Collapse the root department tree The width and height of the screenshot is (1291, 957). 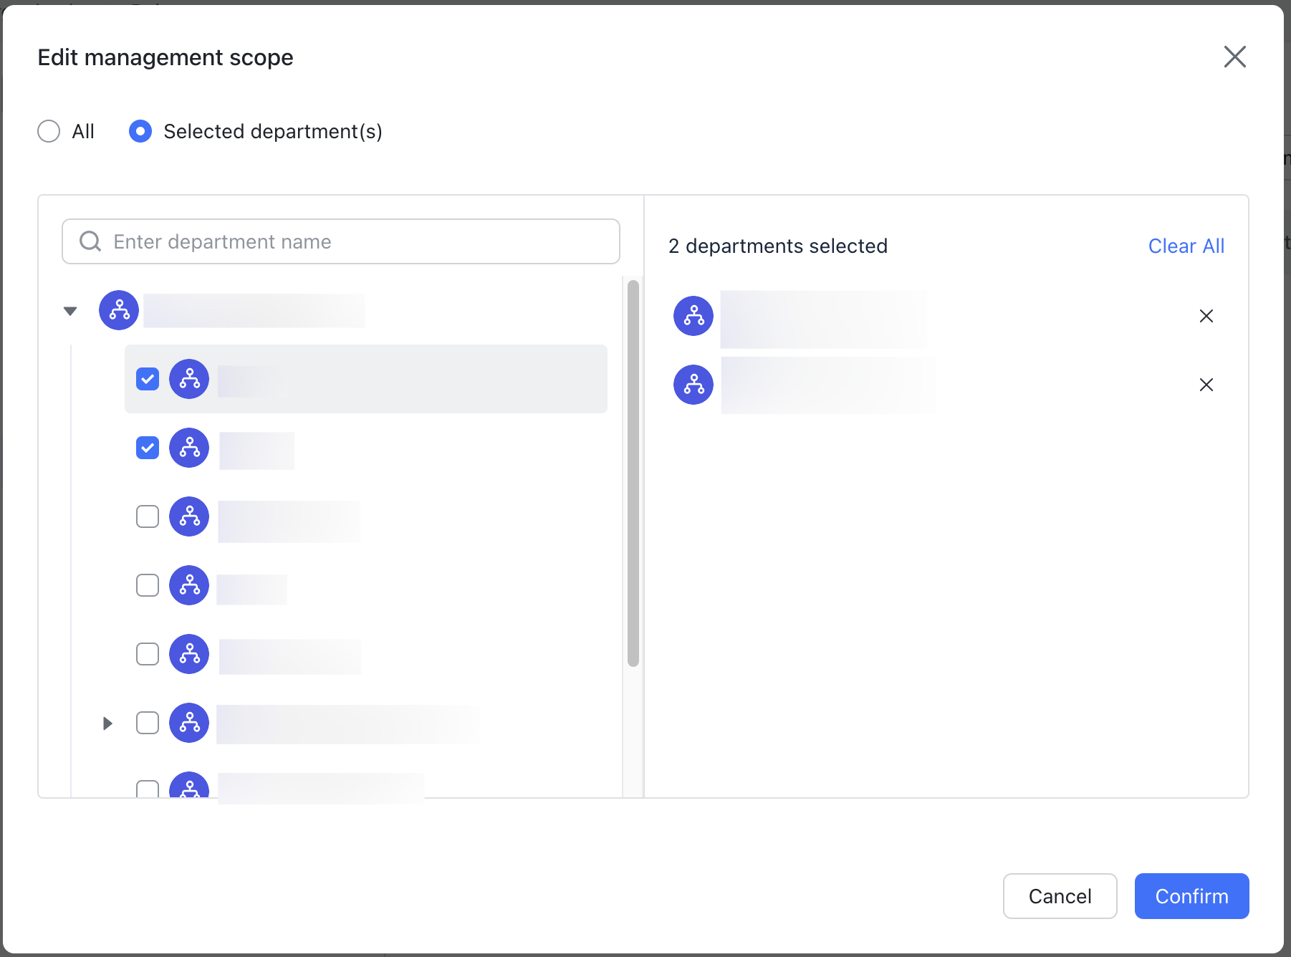[69, 310]
